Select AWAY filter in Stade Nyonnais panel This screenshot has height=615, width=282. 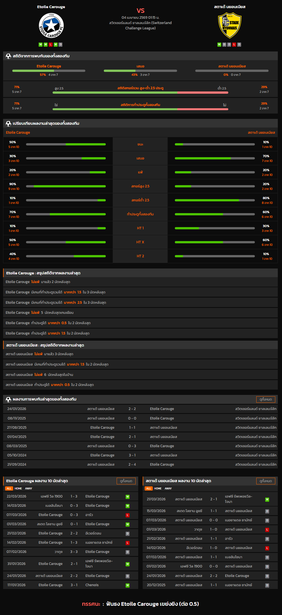pyautogui.click(x=168, y=489)
